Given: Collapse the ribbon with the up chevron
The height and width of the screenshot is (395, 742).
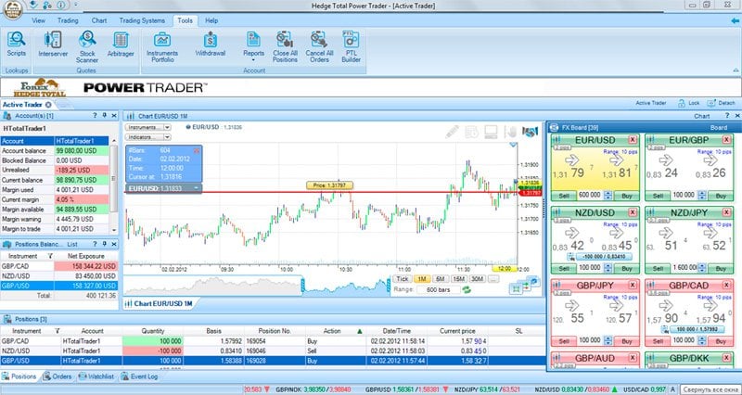Looking at the screenshot, I should [x=735, y=70].
